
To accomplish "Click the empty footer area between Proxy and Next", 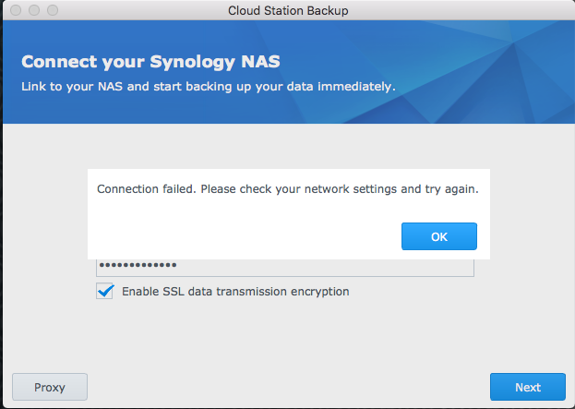I will click(x=286, y=387).
